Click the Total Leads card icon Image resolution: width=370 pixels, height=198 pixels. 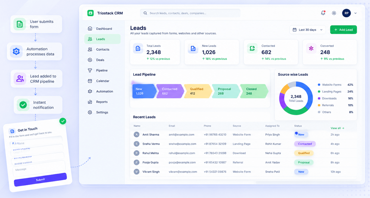click(x=138, y=48)
